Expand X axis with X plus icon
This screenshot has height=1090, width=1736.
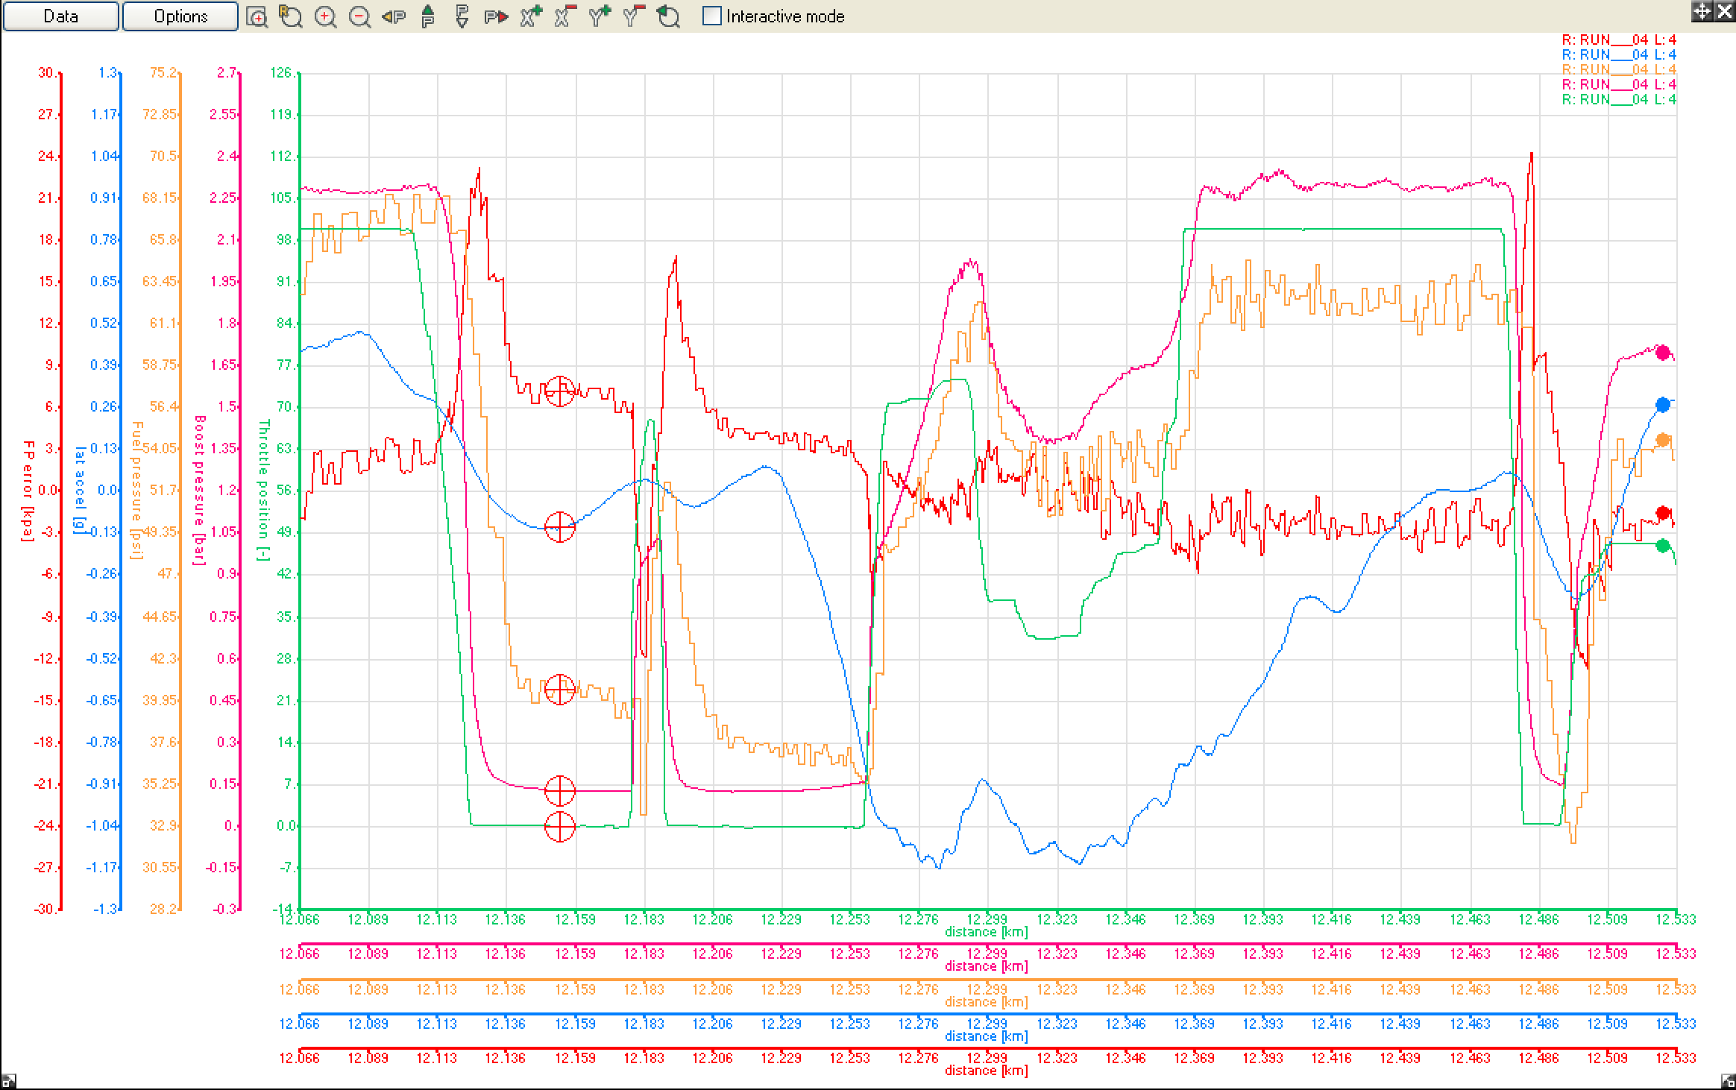coord(531,16)
